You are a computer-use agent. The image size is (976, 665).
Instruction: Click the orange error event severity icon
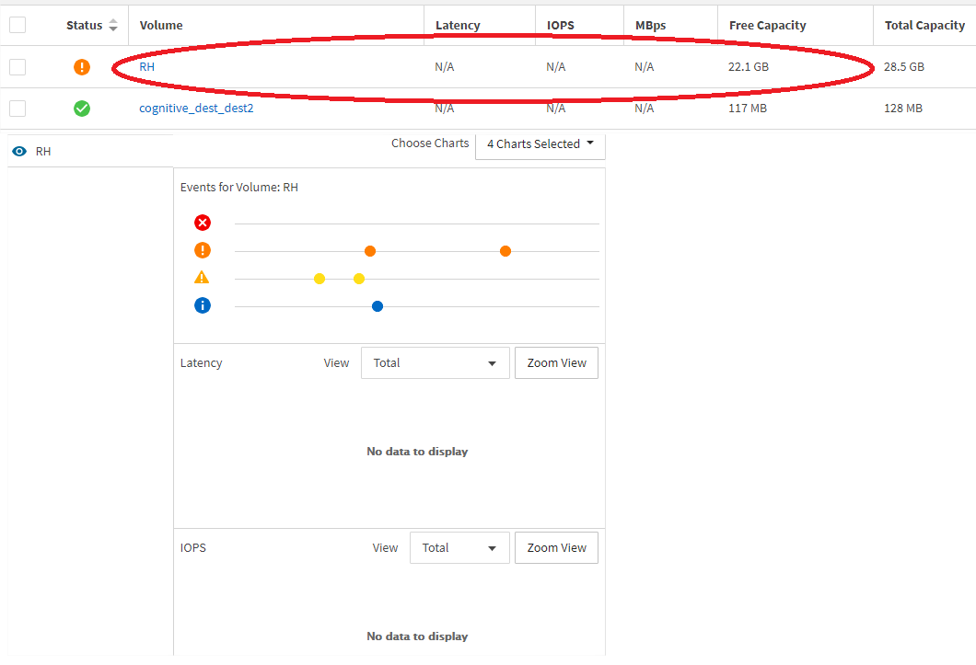tap(203, 250)
